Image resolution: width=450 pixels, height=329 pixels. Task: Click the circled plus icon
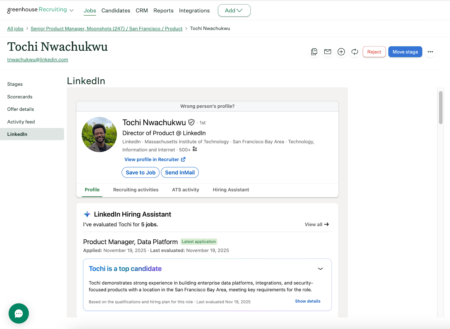coord(341,52)
